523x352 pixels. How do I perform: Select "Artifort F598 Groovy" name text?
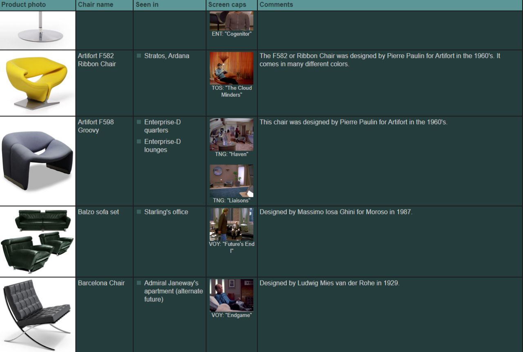pos(96,126)
